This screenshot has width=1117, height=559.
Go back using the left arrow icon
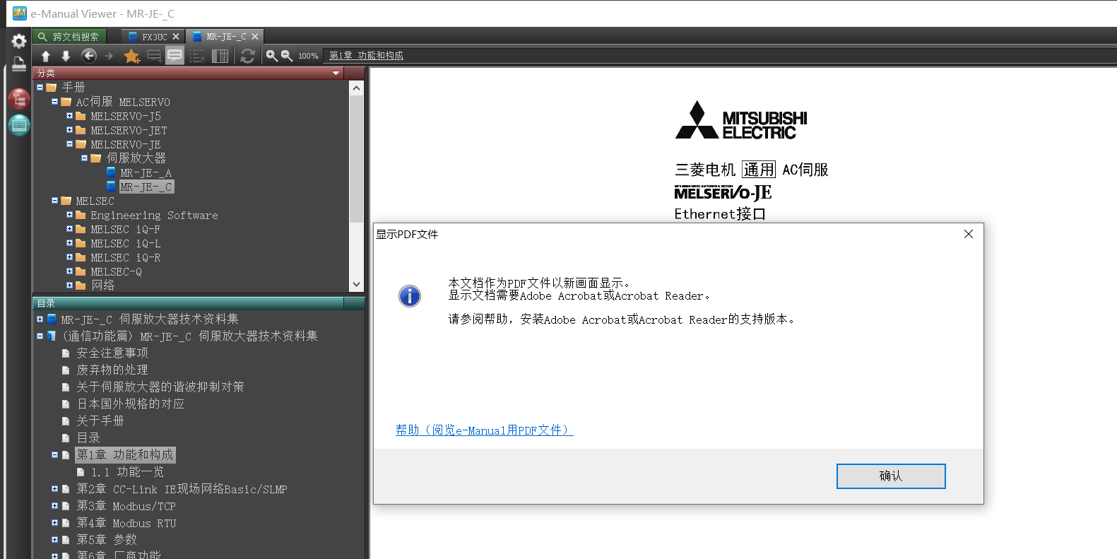point(88,56)
